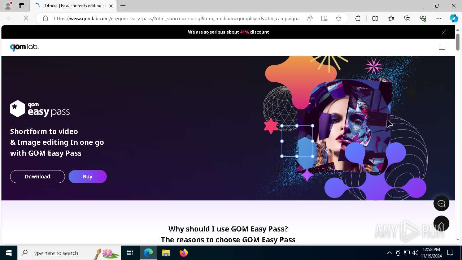Open a new browser tab
462x260 pixels.
click(123, 6)
